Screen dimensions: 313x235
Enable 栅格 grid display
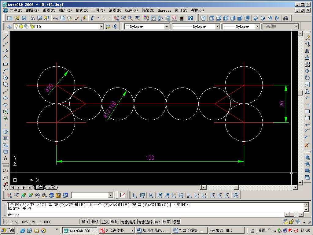(x=95, y=222)
